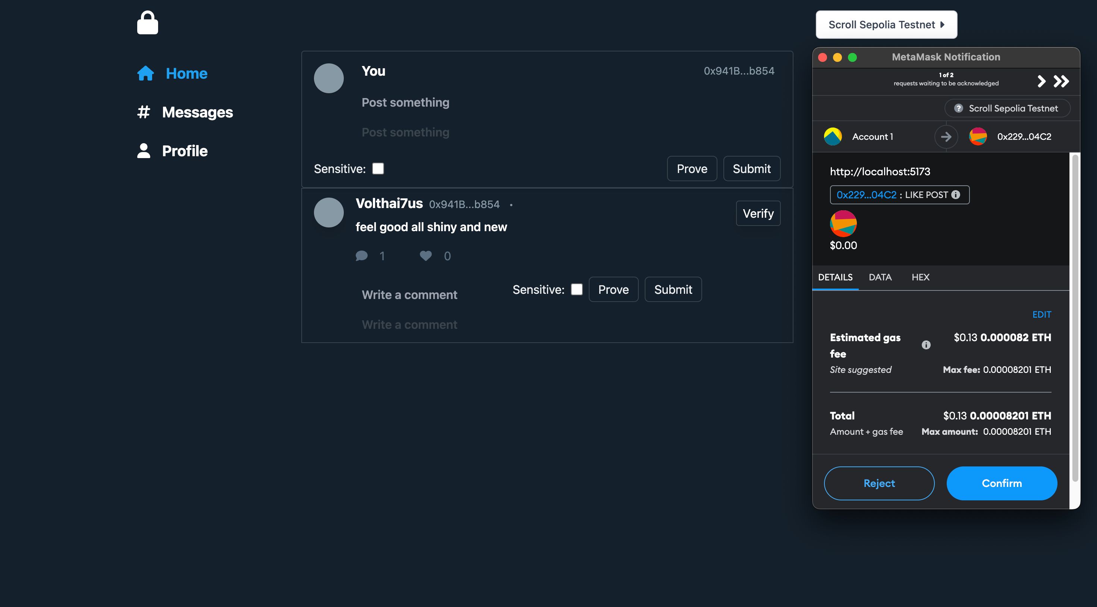The width and height of the screenshot is (1097, 607).
Task: Click the Profile navigation icon
Action: [144, 150]
